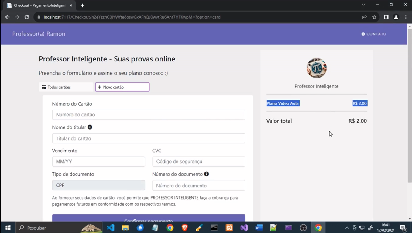
Task: Open Microsoft Word from the taskbar
Action: pos(259,228)
